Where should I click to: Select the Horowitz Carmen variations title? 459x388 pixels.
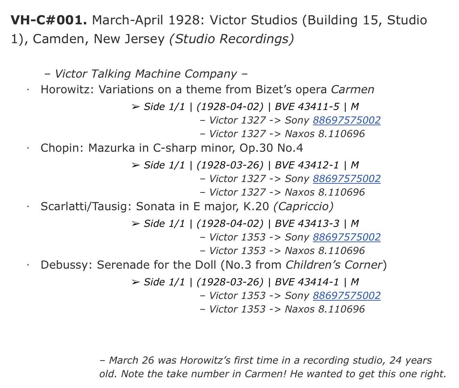click(207, 89)
